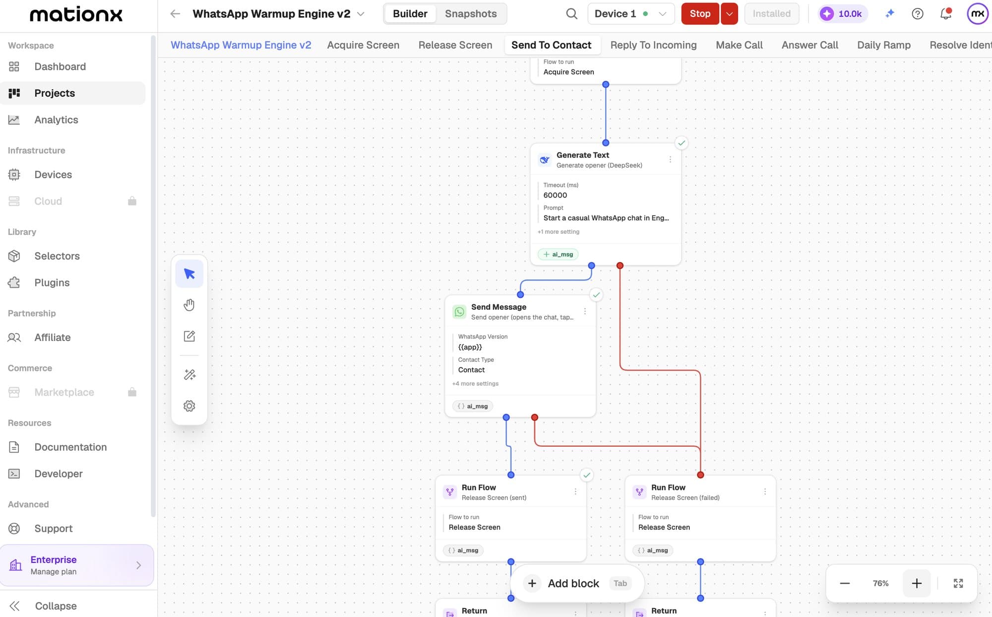Open notifications bell icon
The height and width of the screenshot is (617, 992).
pos(946,14)
